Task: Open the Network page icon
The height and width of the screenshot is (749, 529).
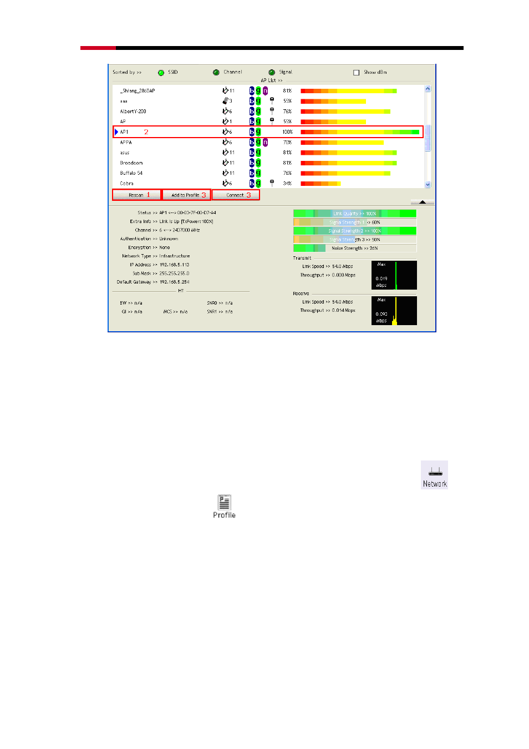Action: tap(435, 475)
